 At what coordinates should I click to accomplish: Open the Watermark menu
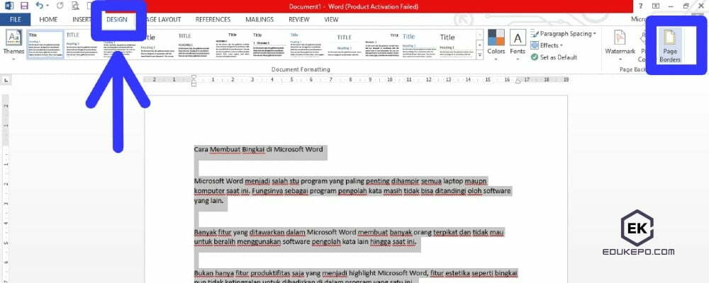(x=620, y=43)
